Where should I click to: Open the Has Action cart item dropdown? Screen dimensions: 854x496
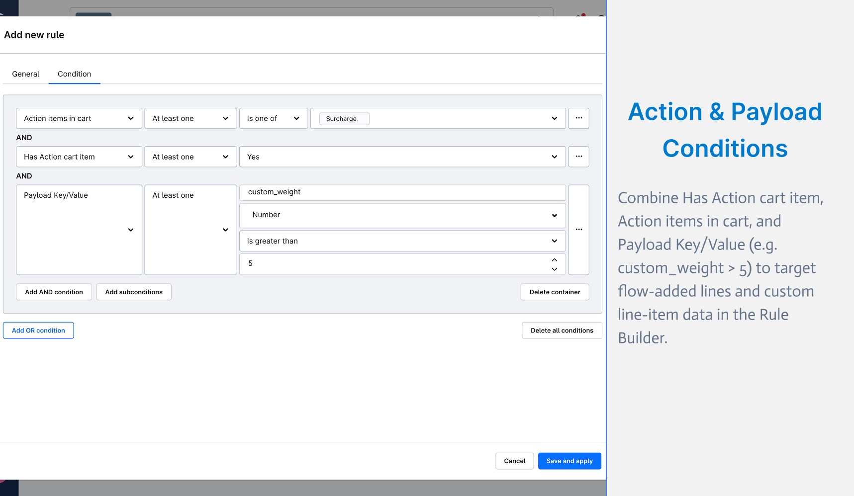pos(79,157)
